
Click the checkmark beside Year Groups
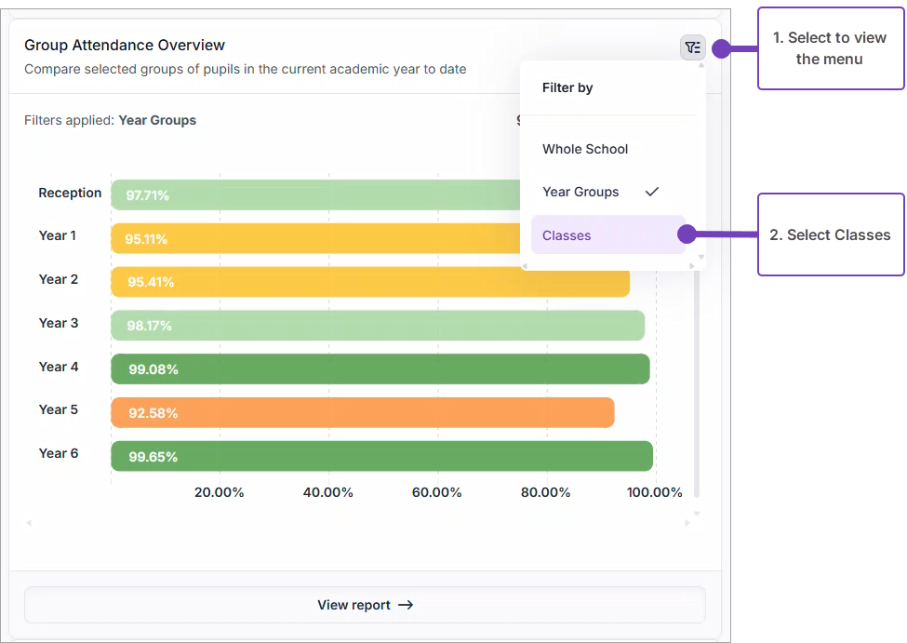pos(652,192)
